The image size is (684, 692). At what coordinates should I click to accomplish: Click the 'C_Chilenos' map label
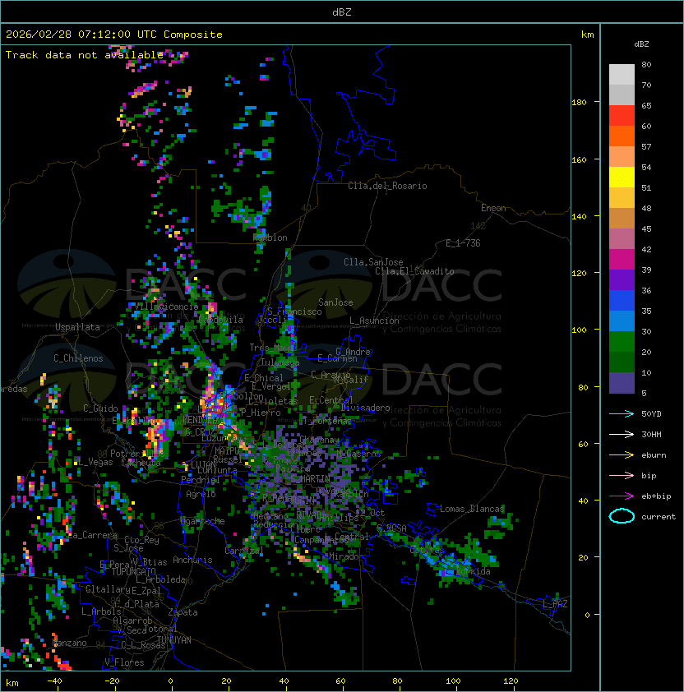pos(78,358)
